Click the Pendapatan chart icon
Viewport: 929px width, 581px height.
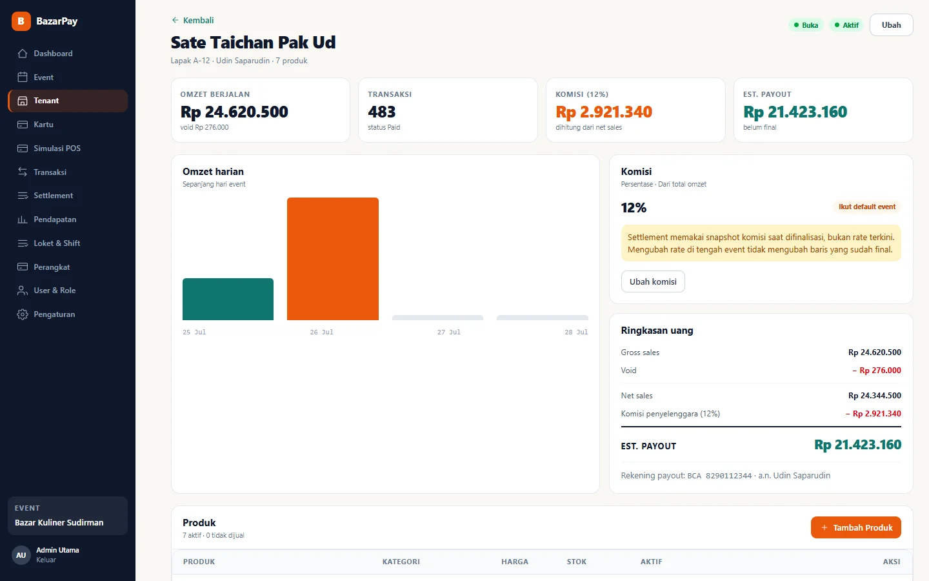click(x=23, y=219)
